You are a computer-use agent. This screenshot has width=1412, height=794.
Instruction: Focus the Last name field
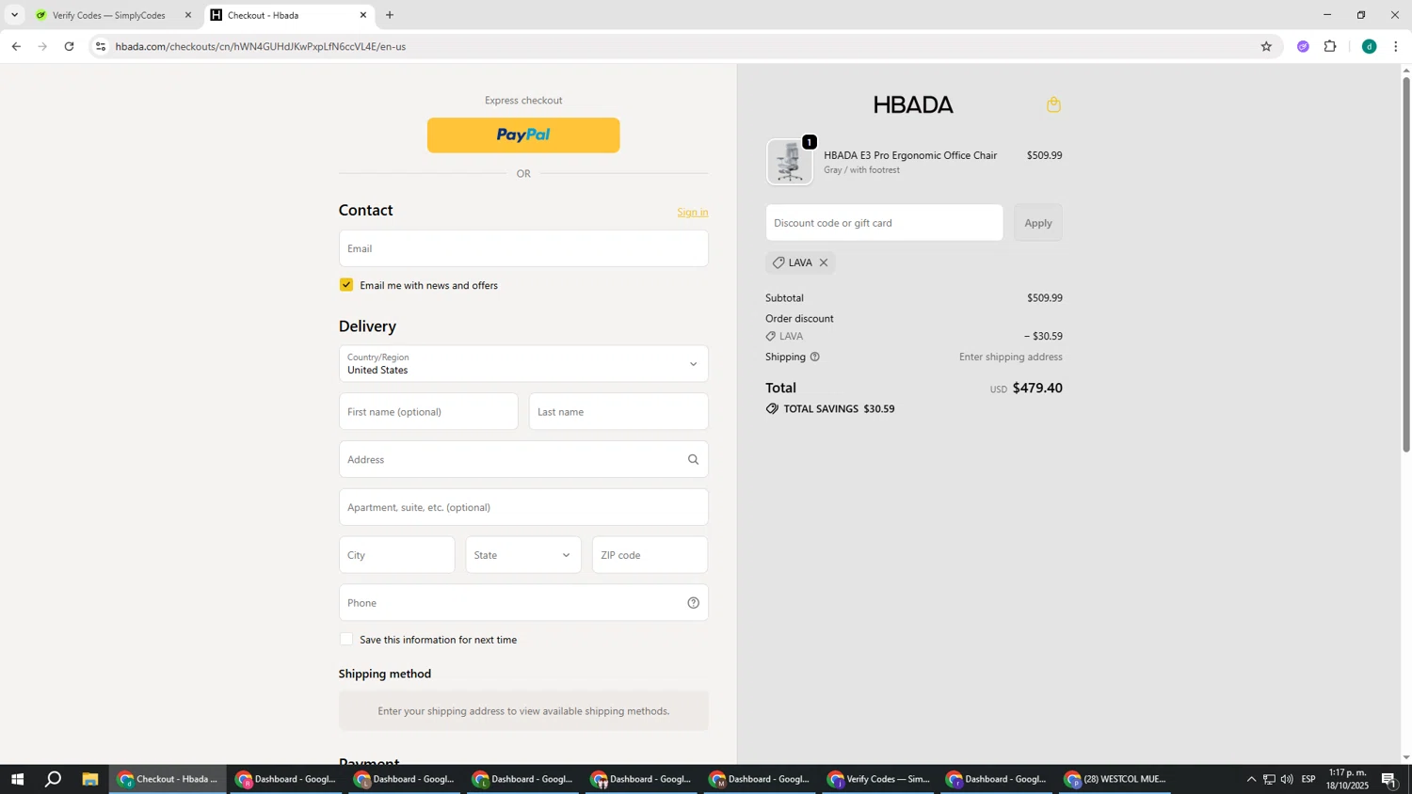coord(618,412)
